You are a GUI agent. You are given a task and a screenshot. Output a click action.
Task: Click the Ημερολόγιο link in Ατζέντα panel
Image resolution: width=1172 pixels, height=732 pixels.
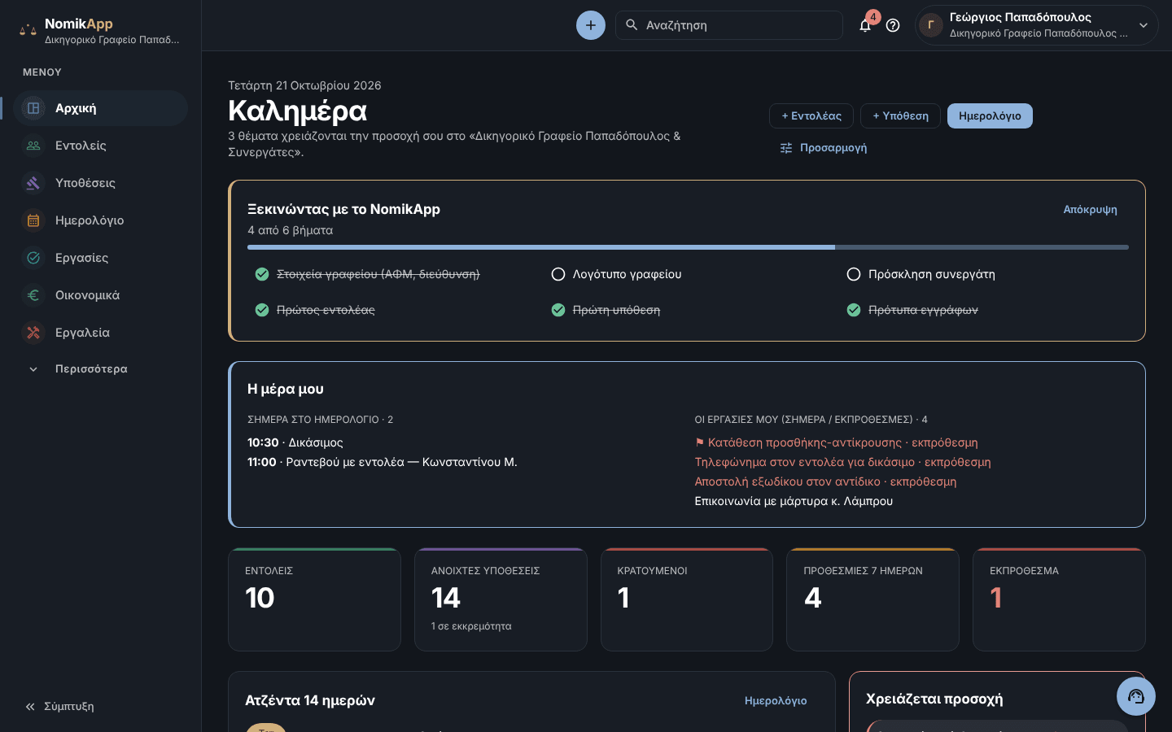[x=776, y=701]
